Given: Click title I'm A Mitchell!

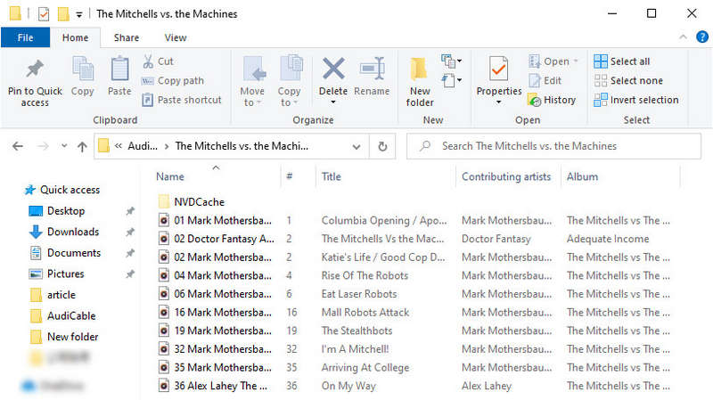Looking at the screenshot, I should pyautogui.click(x=355, y=349).
